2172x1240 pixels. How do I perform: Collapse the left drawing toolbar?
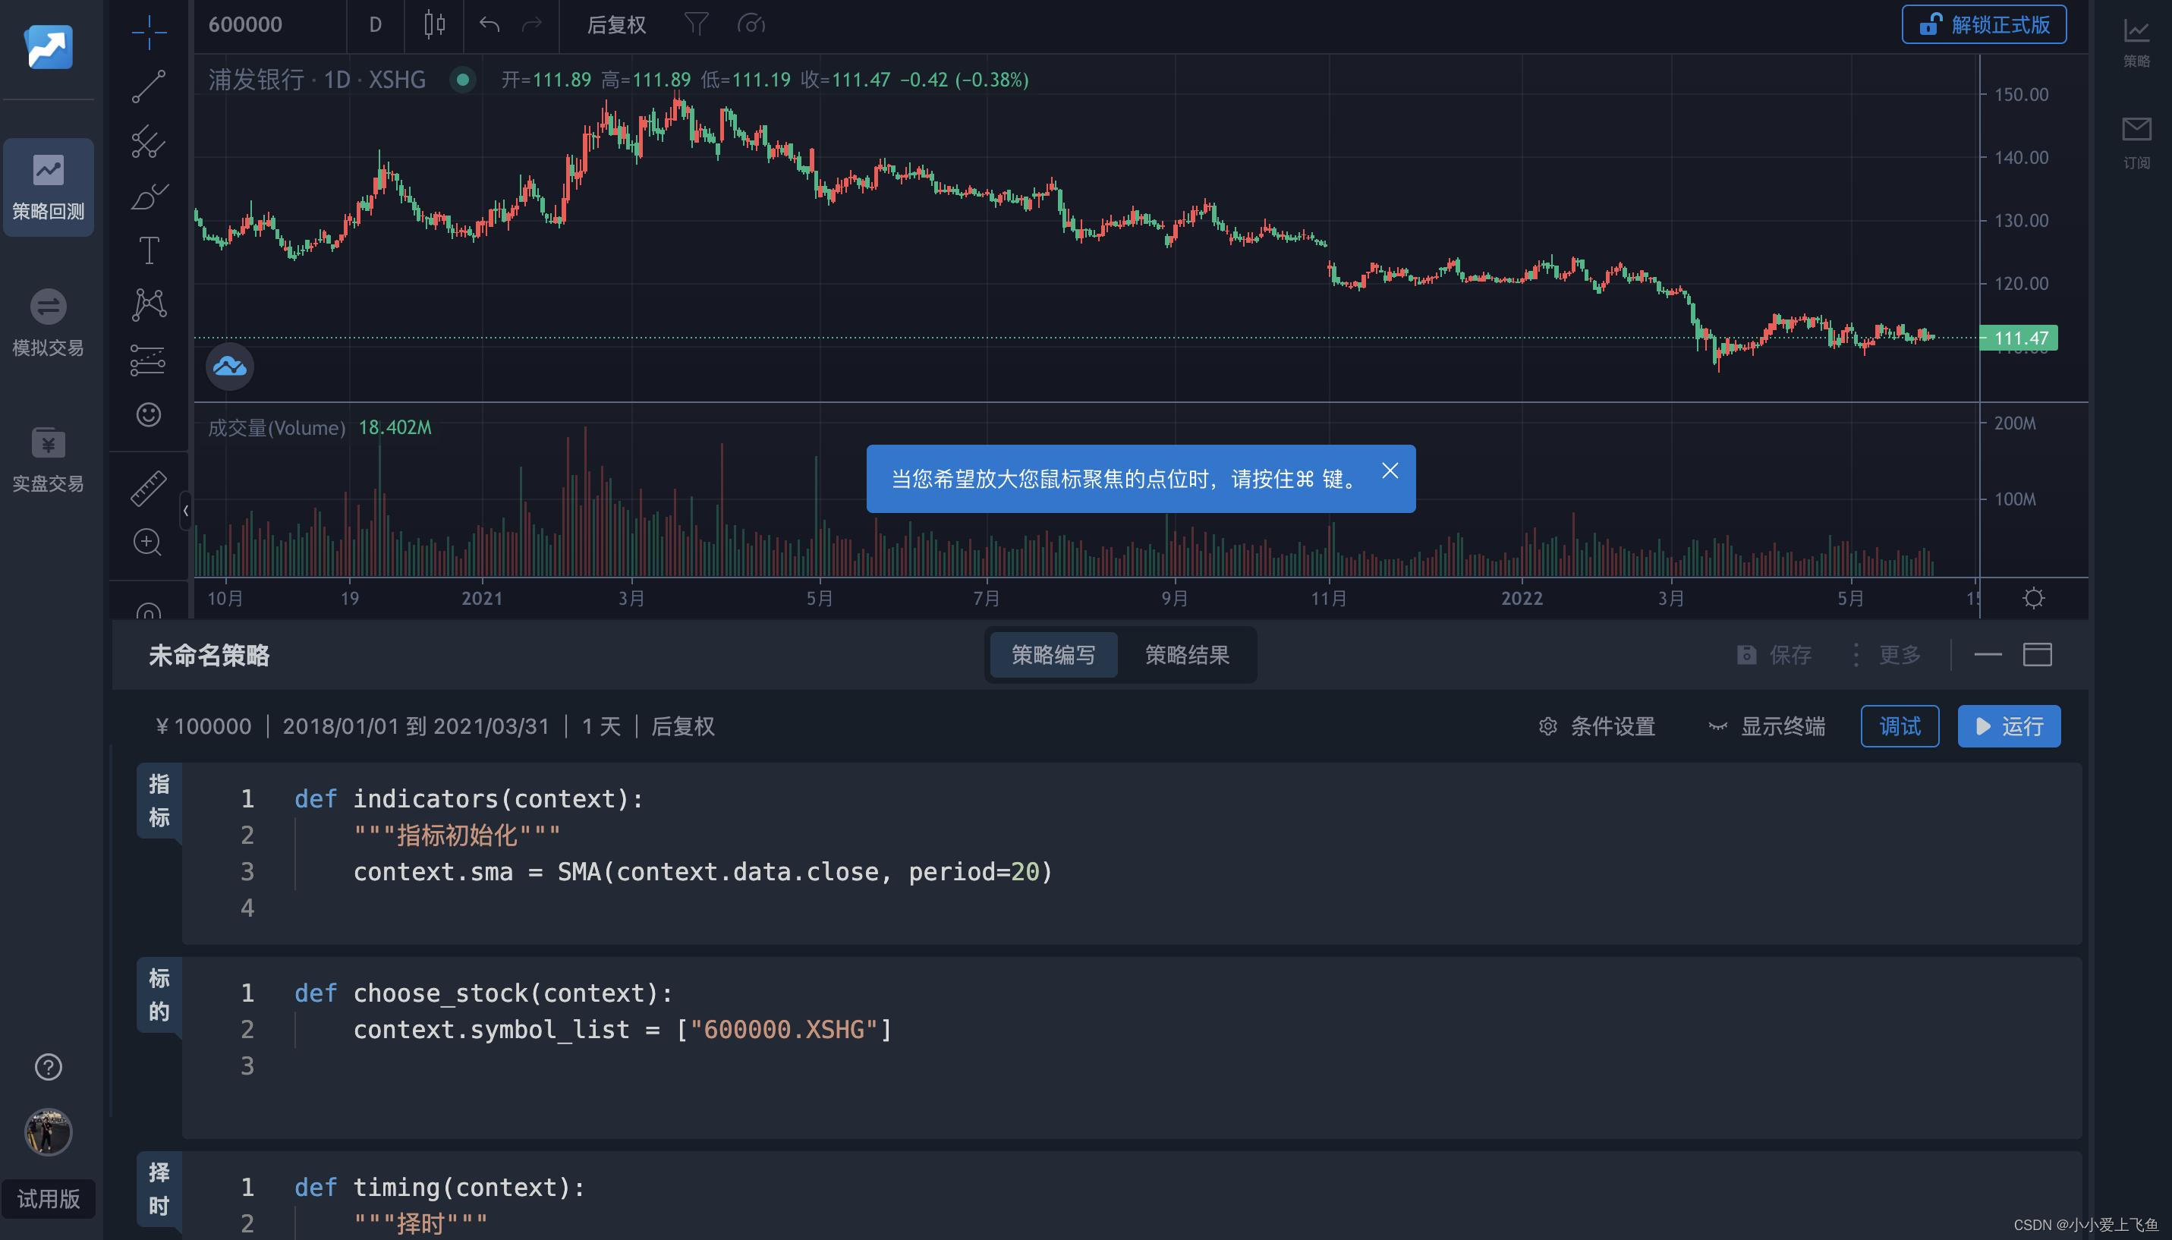click(186, 511)
